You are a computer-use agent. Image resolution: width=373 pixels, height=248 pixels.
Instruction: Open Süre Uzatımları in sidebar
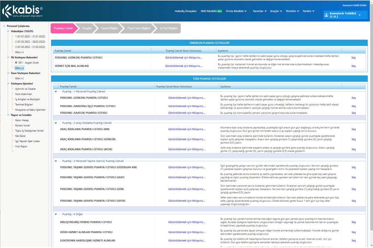point(24,94)
